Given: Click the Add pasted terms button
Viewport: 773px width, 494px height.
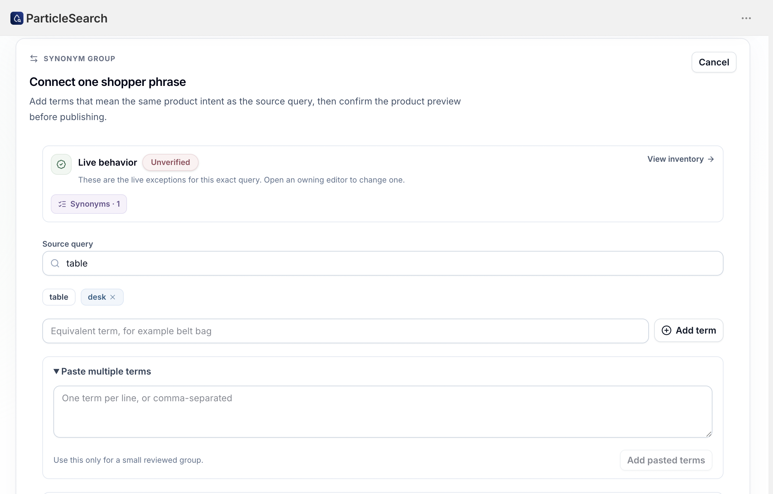Looking at the screenshot, I should click(x=666, y=460).
